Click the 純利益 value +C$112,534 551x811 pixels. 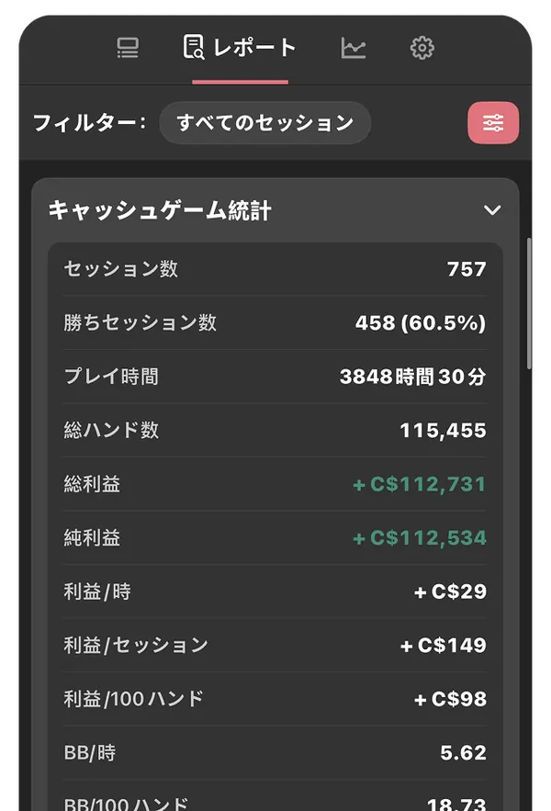click(419, 538)
